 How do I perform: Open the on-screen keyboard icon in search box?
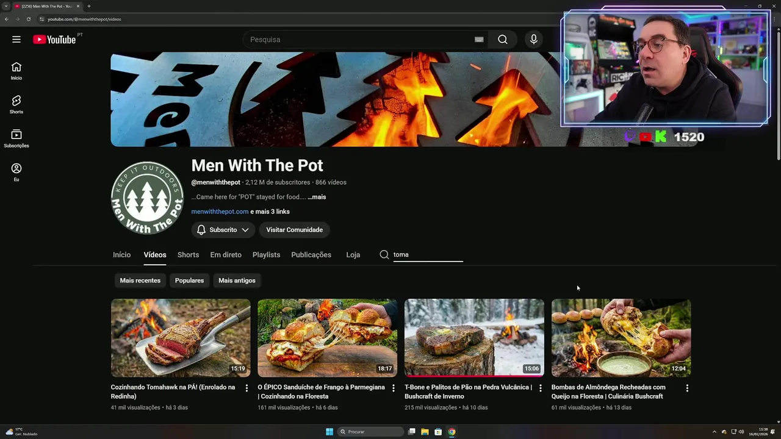point(479,40)
